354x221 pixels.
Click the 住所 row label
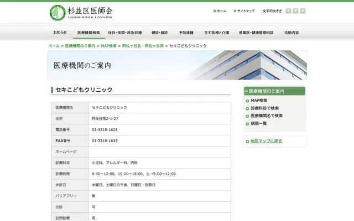[x=59, y=119]
